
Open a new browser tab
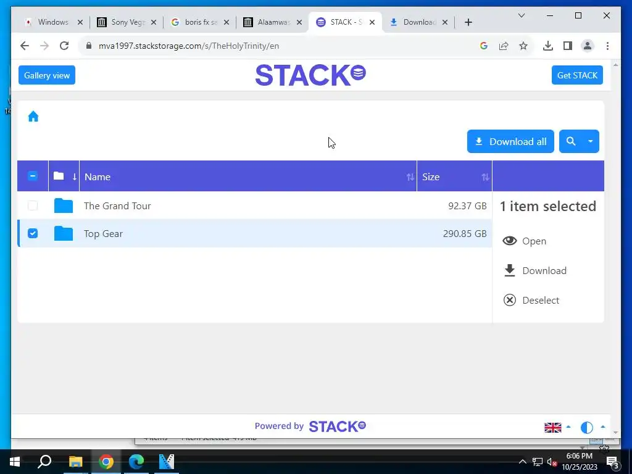click(x=468, y=22)
